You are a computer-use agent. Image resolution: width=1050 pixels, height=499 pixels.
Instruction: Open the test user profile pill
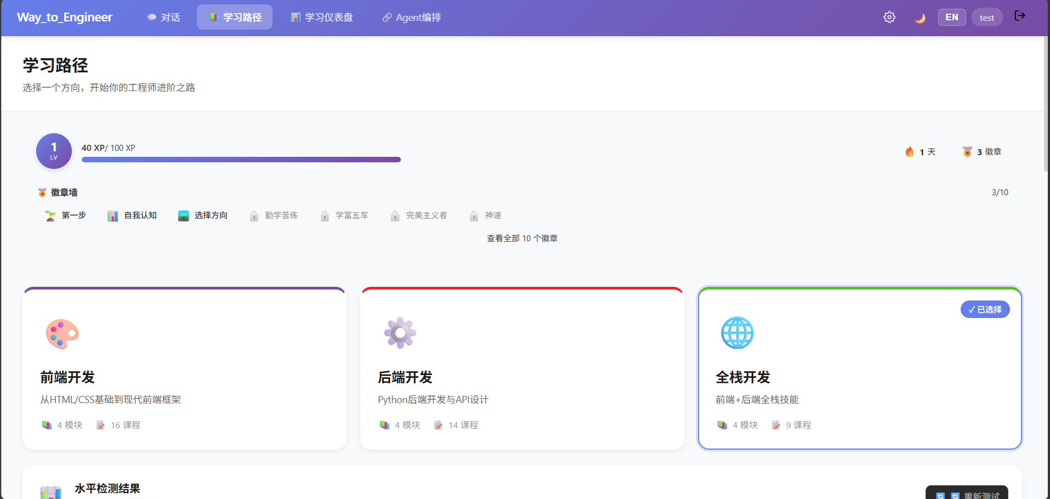987,18
